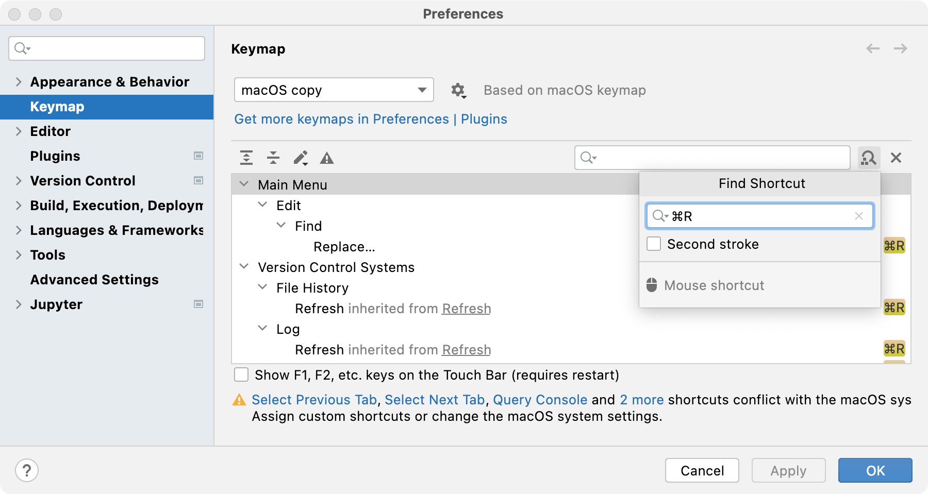Select Advanced Settings in the sidebar
Image resolution: width=928 pixels, height=494 pixels.
[x=94, y=280]
